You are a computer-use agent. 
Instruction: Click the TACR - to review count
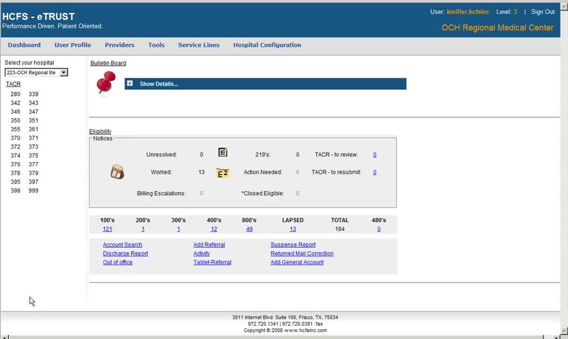pos(375,155)
